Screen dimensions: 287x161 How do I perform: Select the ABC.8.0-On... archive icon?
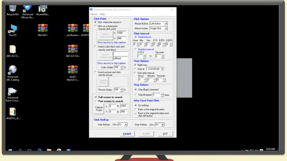(73, 51)
